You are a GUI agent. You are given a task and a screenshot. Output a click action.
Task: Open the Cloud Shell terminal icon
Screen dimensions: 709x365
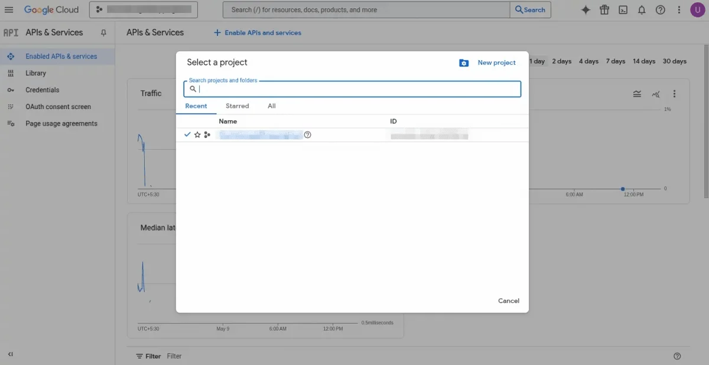click(x=623, y=9)
